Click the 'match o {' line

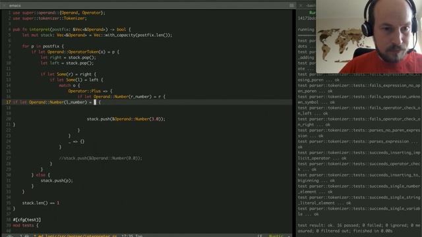pyautogui.click(x=69, y=86)
